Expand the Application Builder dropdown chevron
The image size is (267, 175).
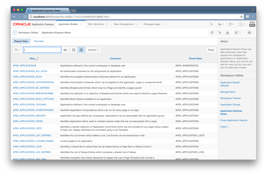tap(81, 24)
